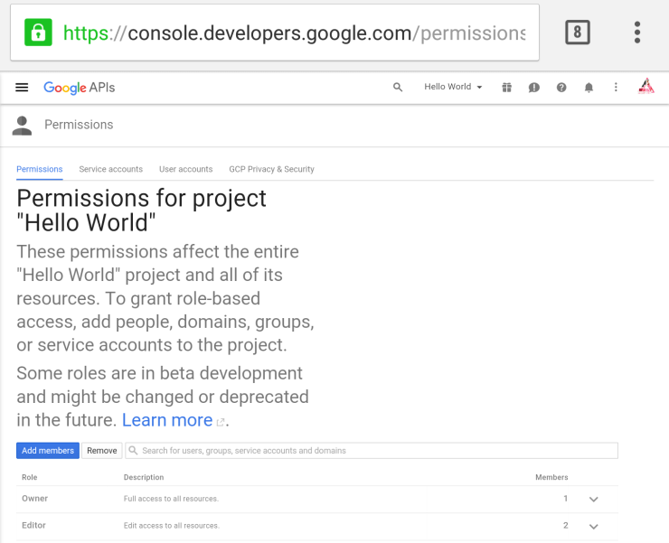
Task: Open the help question mark icon
Action: 561,88
